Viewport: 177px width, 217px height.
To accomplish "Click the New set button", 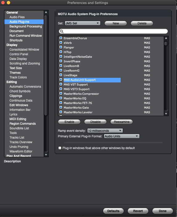I will click(116, 23).
